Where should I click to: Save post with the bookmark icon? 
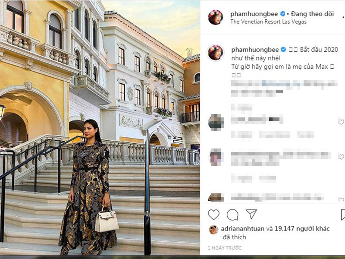coord(343,215)
